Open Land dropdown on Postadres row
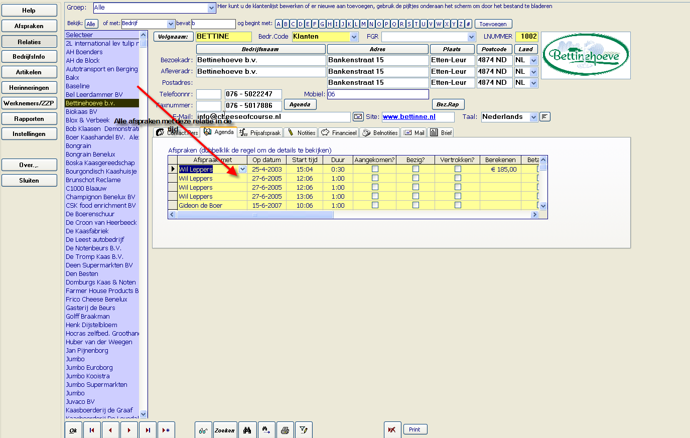The image size is (690, 438). (x=533, y=83)
